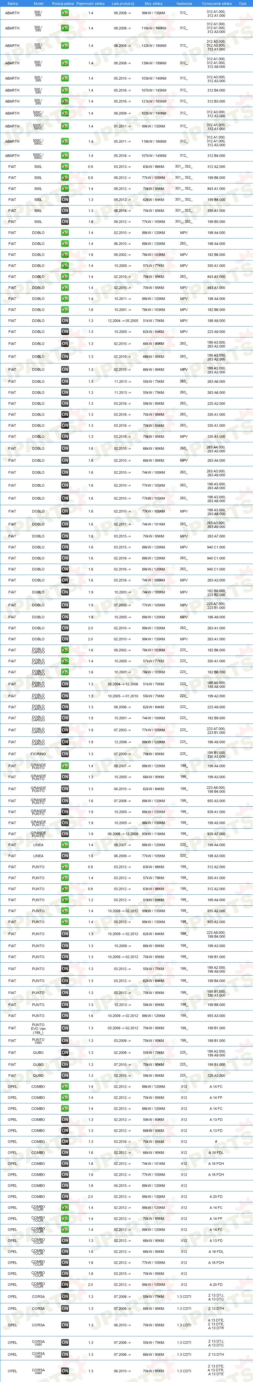Click the Opis column header
253x1382 pixels.
pyautogui.click(x=243, y=3)
